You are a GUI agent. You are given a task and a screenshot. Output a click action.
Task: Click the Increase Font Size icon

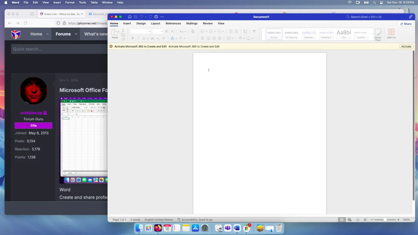pyautogui.click(x=167, y=31)
